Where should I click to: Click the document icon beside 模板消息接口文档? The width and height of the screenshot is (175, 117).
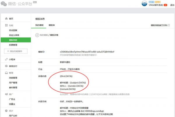pyautogui.click(x=169, y=25)
